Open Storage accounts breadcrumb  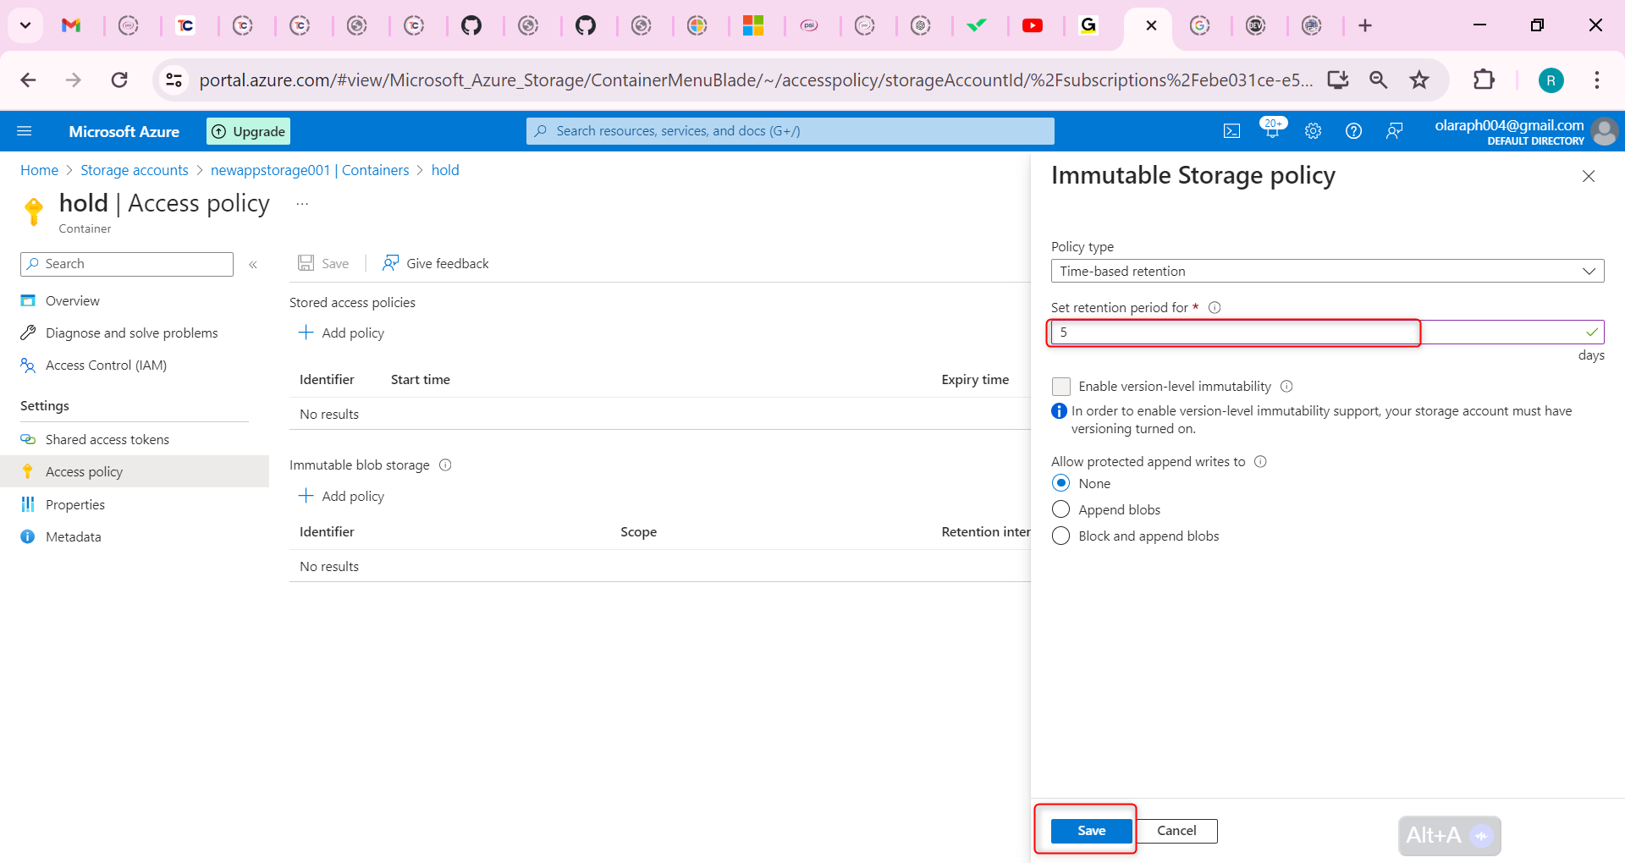[135, 170]
